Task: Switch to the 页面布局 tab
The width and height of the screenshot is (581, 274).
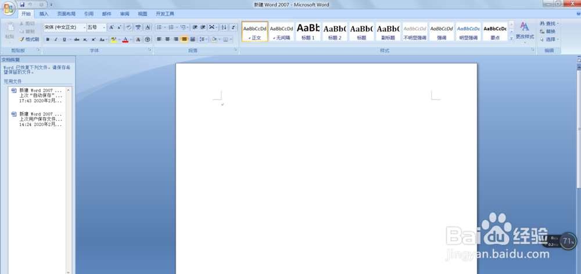Action: click(x=66, y=14)
